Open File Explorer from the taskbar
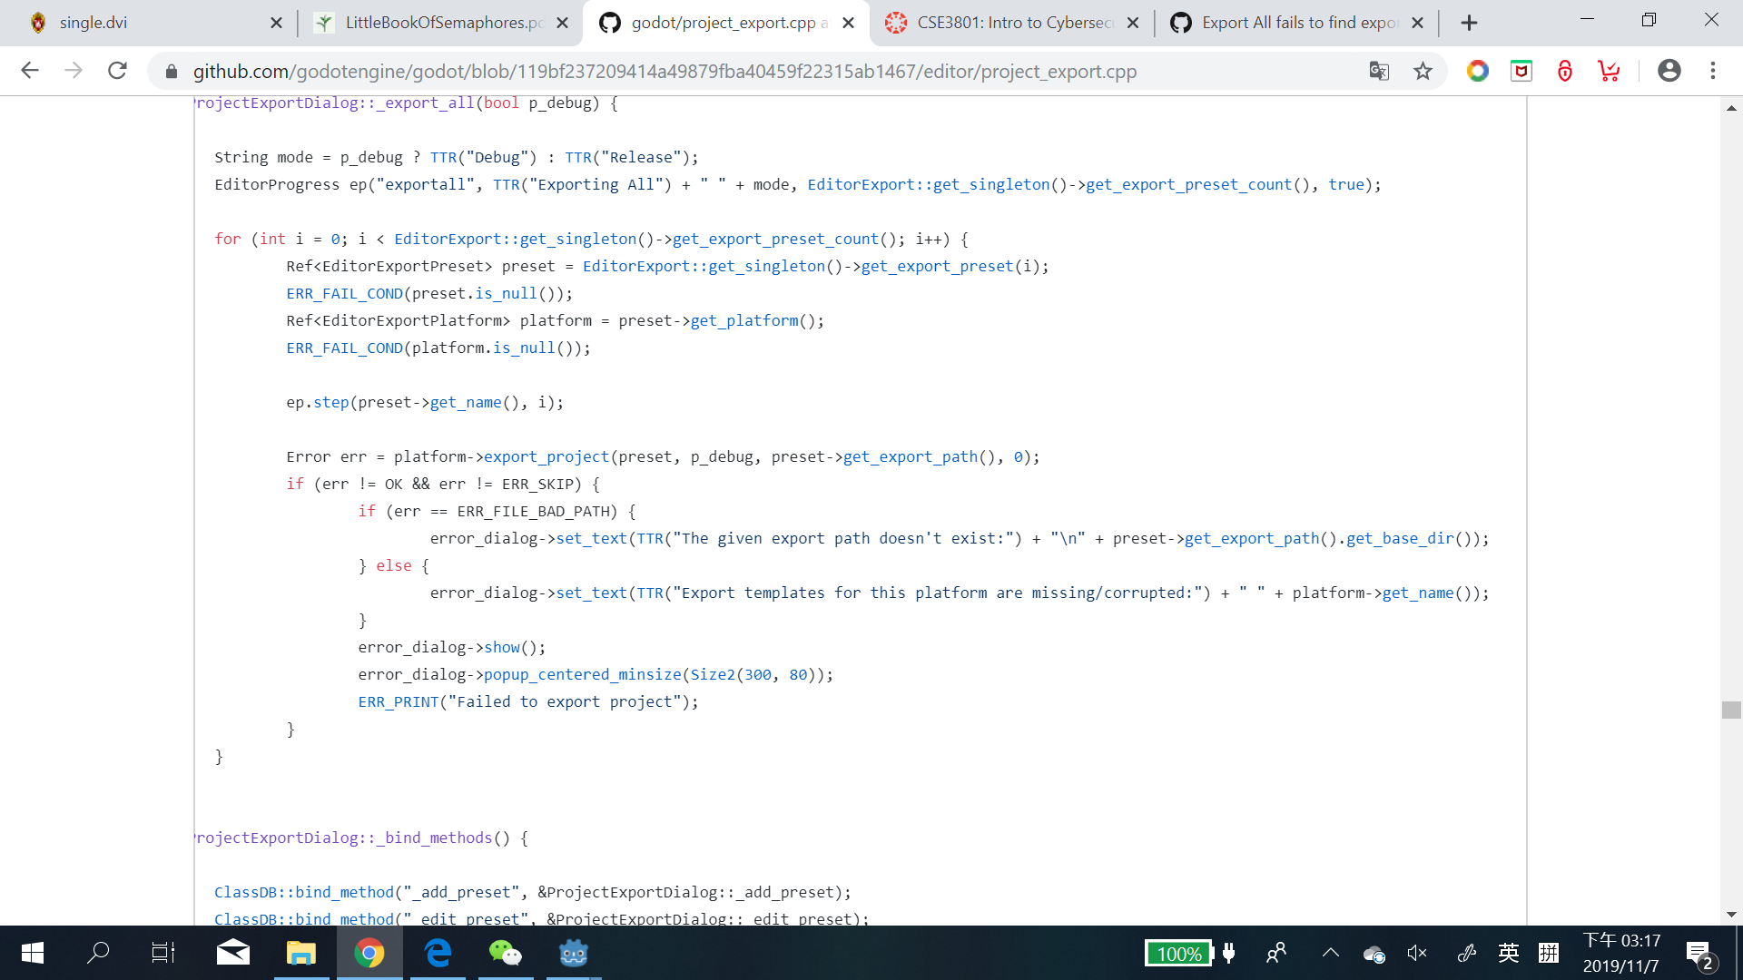1743x980 pixels. click(x=301, y=953)
